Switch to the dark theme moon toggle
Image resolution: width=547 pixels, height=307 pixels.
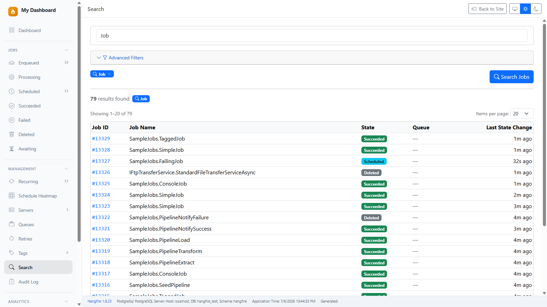click(536, 9)
